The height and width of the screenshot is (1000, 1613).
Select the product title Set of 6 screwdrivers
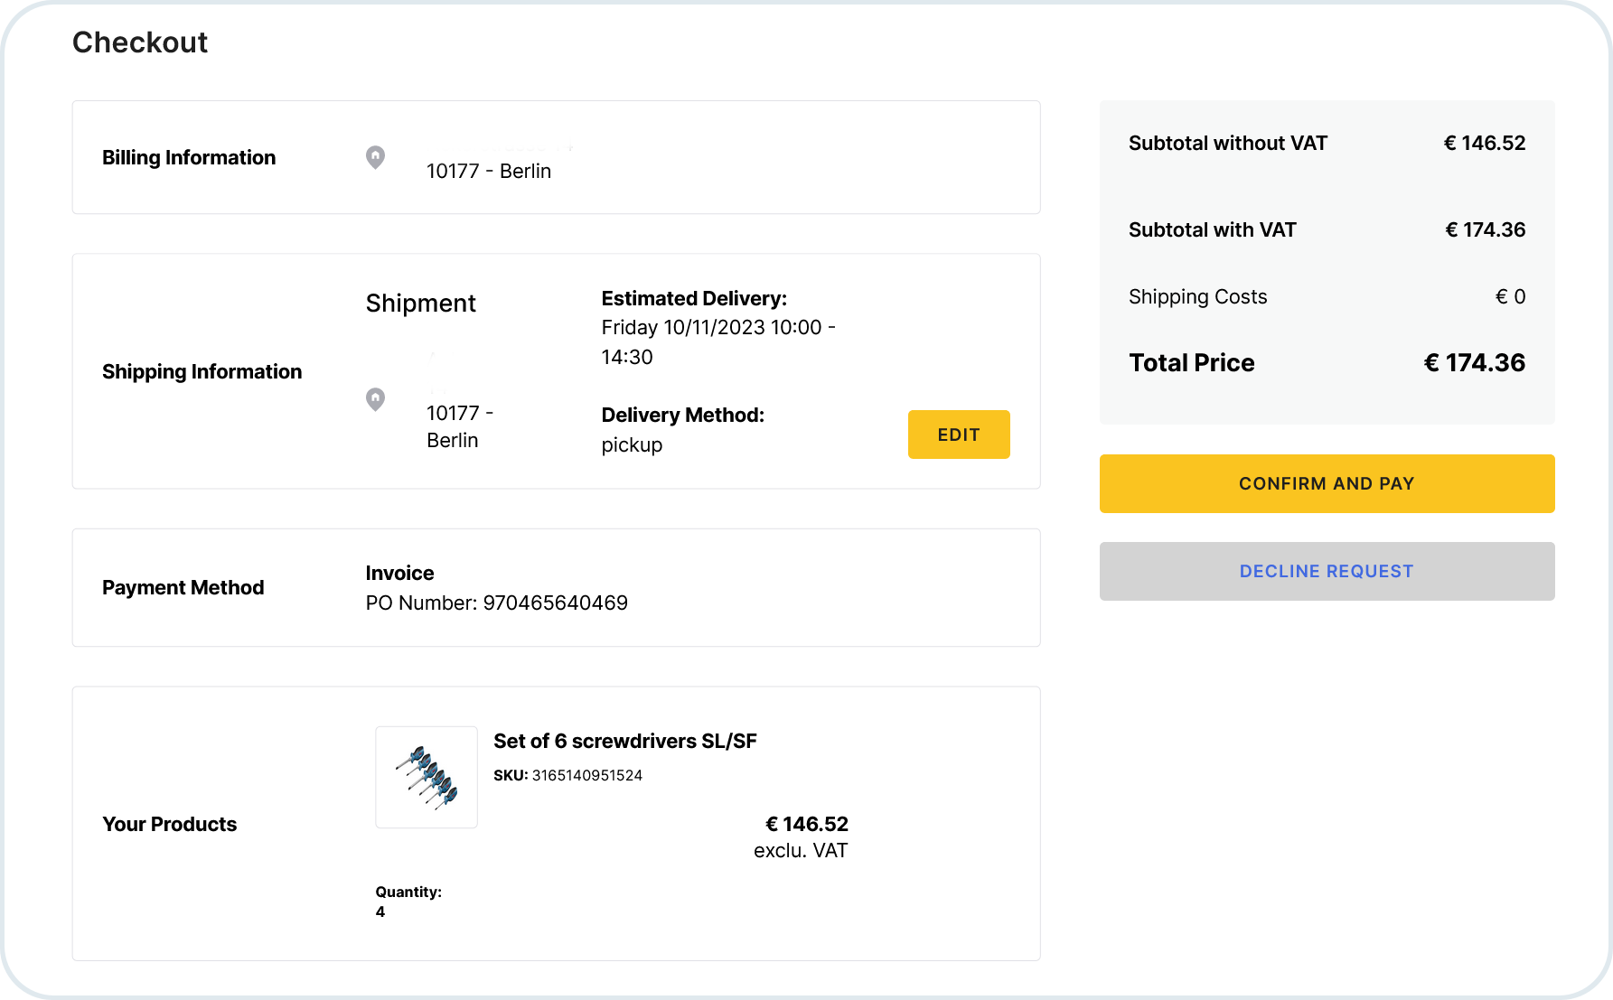coord(624,741)
